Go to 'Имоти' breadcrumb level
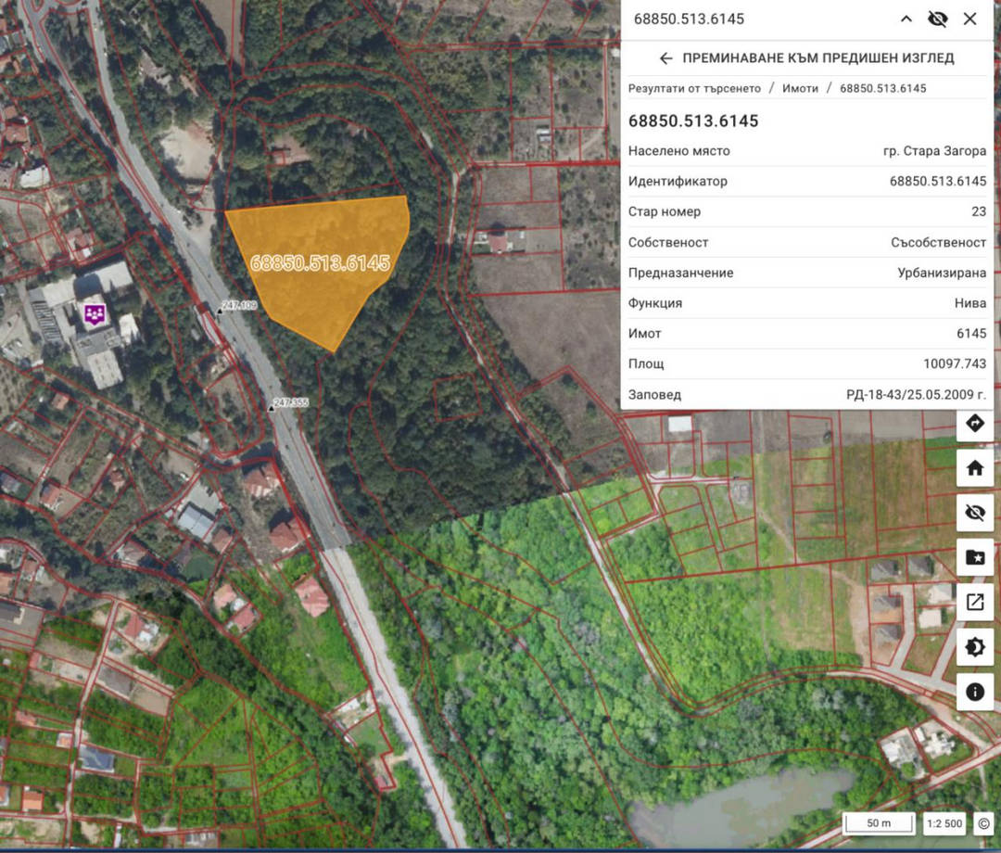Viewport: 1001px width, 853px height. coord(800,88)
